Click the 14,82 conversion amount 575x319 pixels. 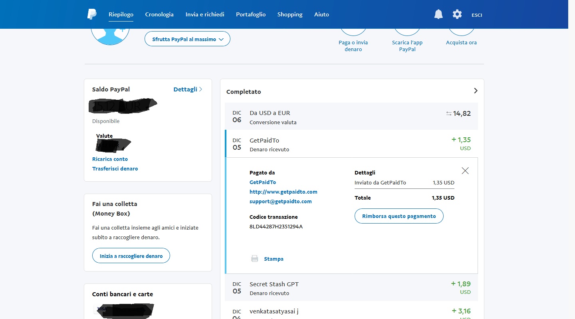pyautogui.click(x=462, y=113)
